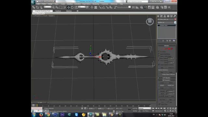Toggle Window/Crossing selection mode
Viewport: 208px width, 117px height.
pos(64,7)
